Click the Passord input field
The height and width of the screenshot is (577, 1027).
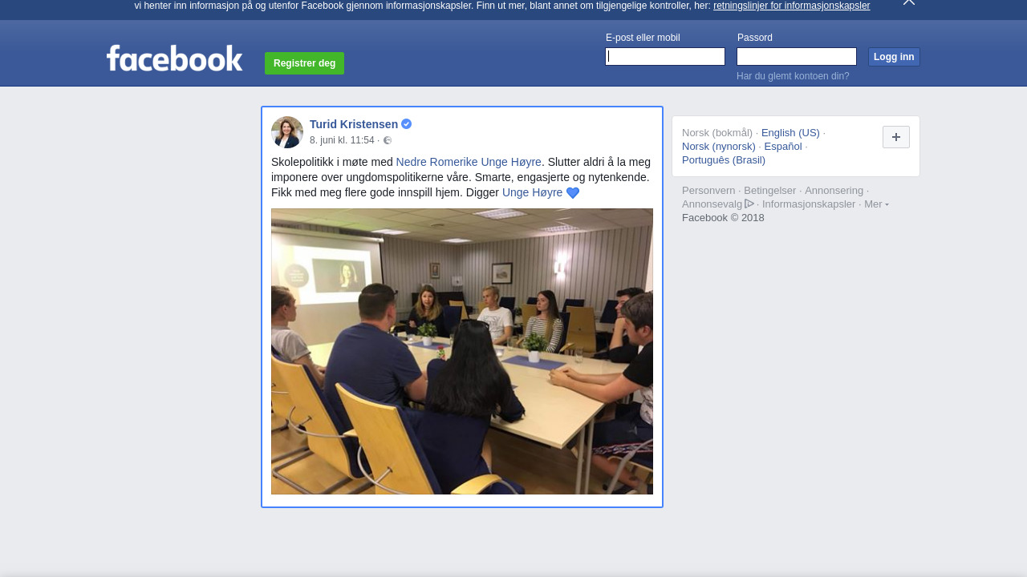point(797,56)
